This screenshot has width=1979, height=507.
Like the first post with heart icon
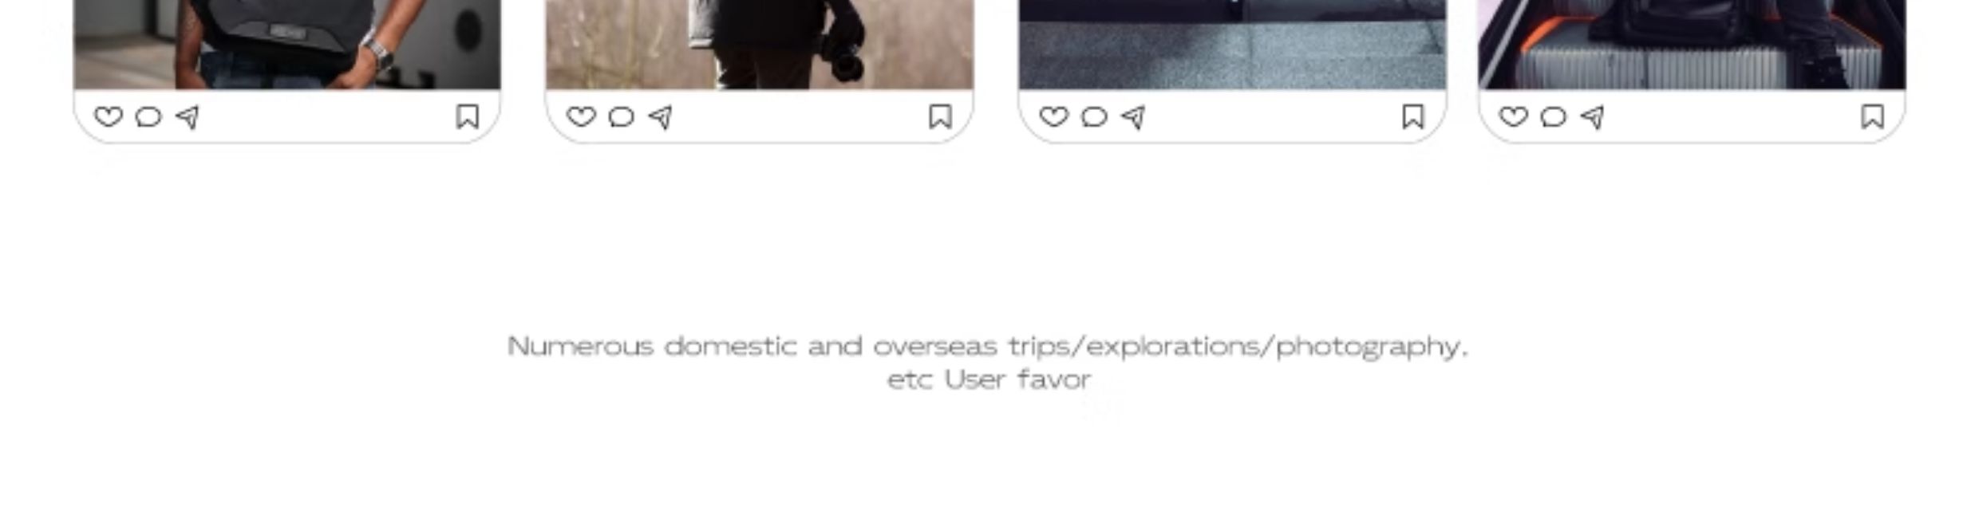tap(109, 117)
